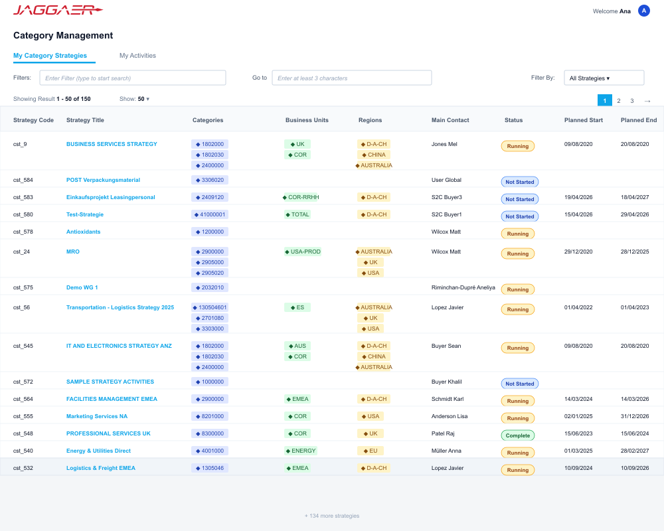Open MRO strategy link

[x=73, y=252]
